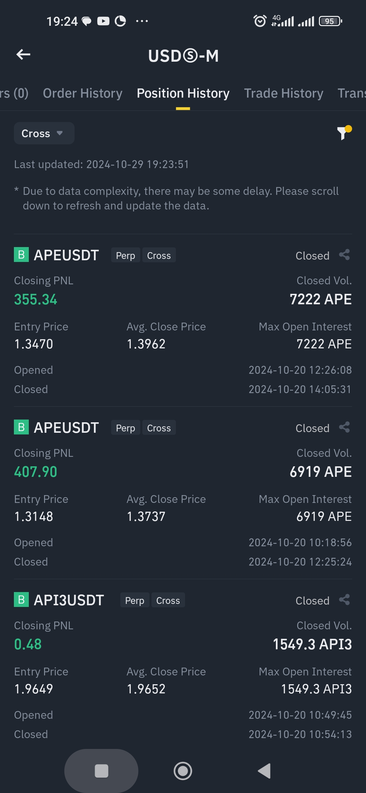Tap the recent apps square button
Screen dimensions: 366x793
tap(101, 771)
